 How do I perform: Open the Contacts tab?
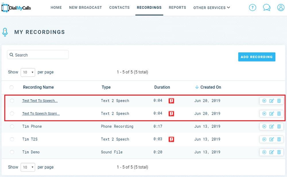[x=119, y=7]
